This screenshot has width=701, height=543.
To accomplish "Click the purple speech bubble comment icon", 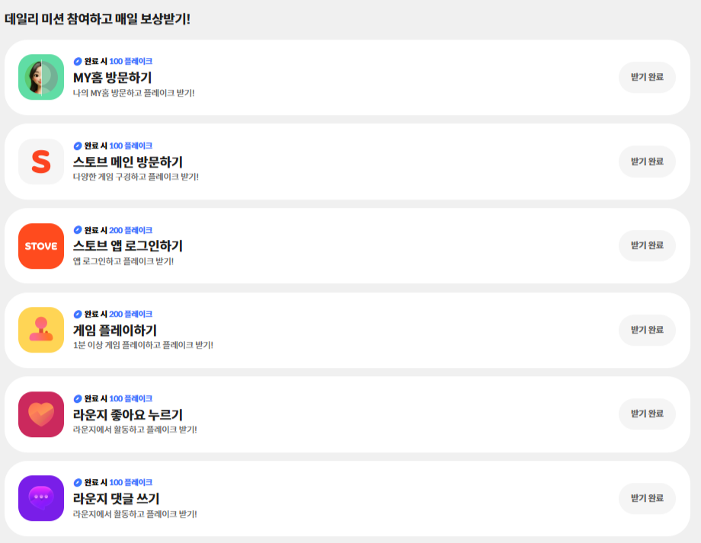I will point(41,498).
